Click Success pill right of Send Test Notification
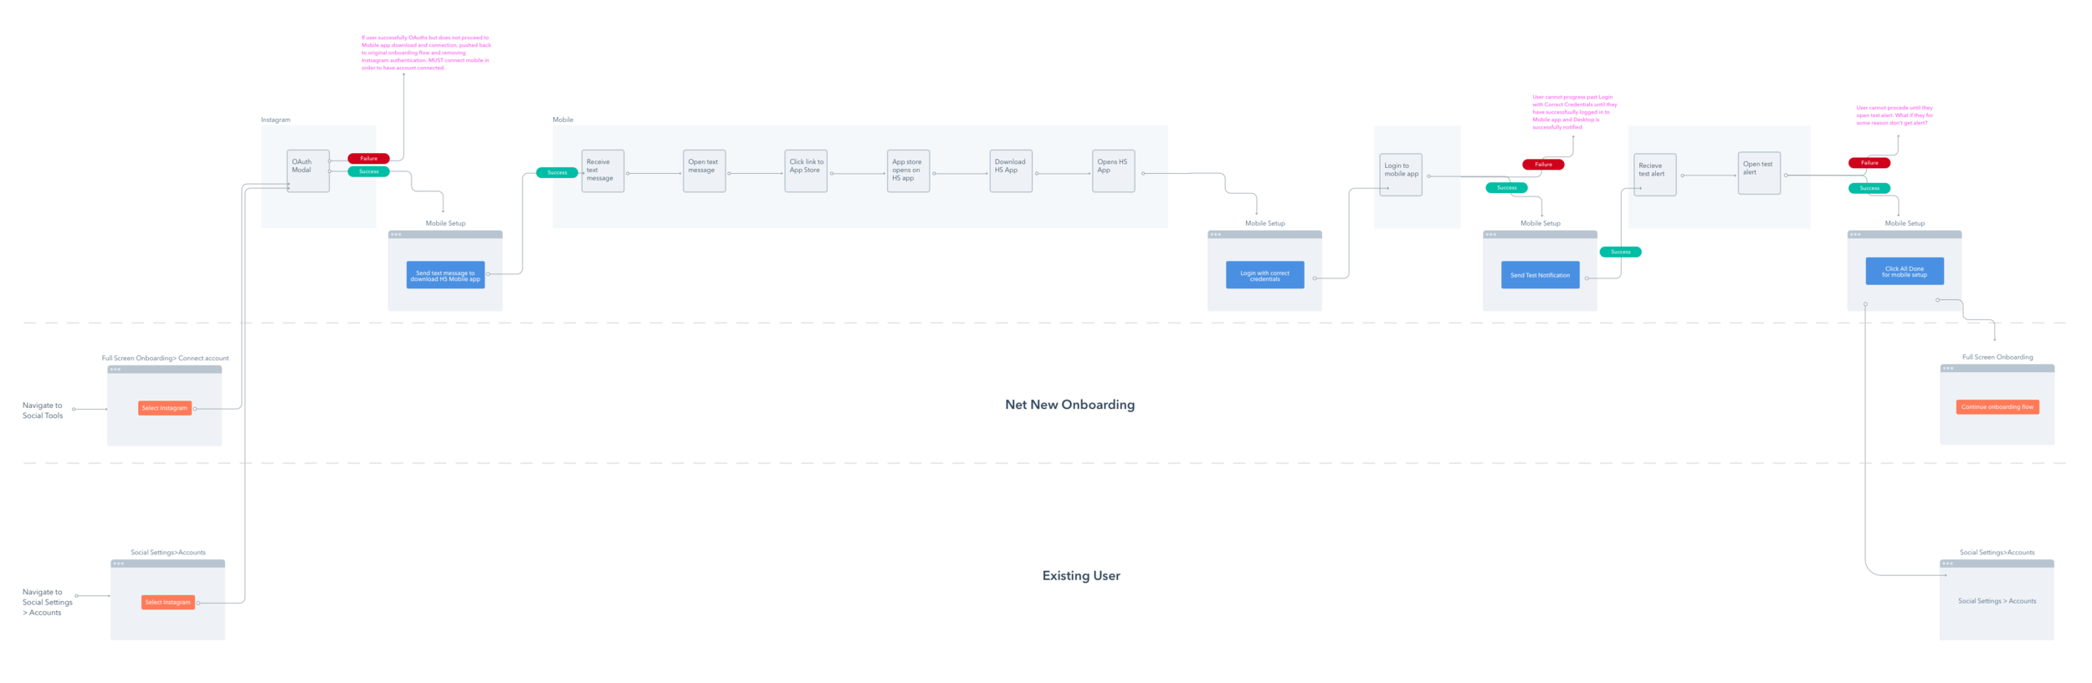Image resolution: width=2092 pixels, height=683 pixels. pos(1620,252)
